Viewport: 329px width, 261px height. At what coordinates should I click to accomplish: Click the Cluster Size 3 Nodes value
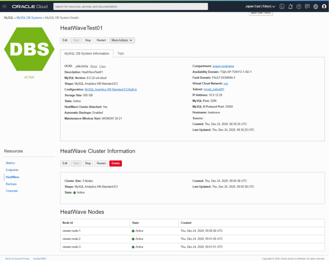[87, 181]
